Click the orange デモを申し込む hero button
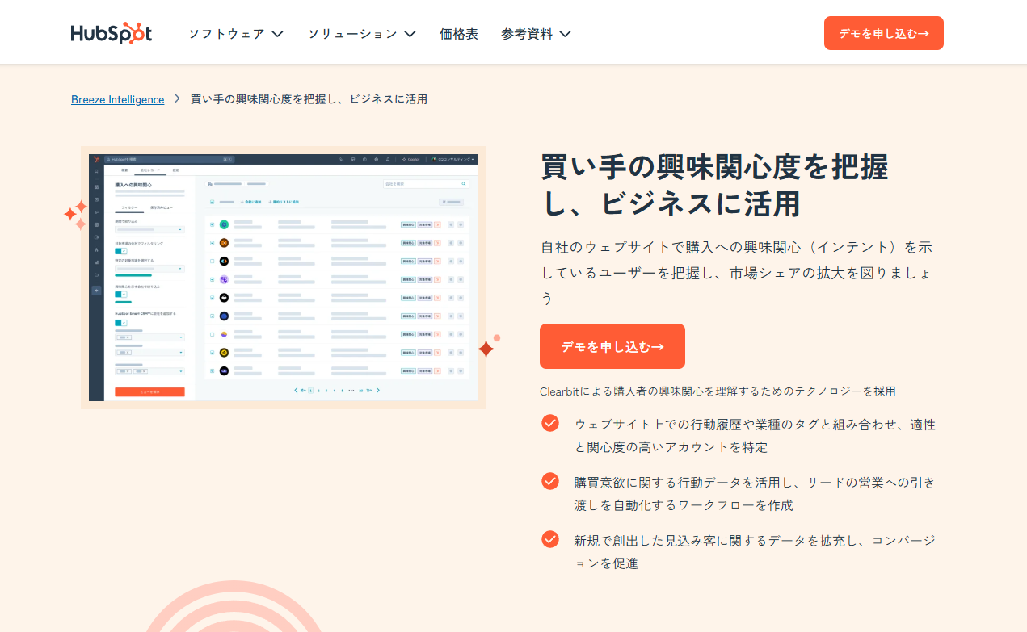 point(612,345)
